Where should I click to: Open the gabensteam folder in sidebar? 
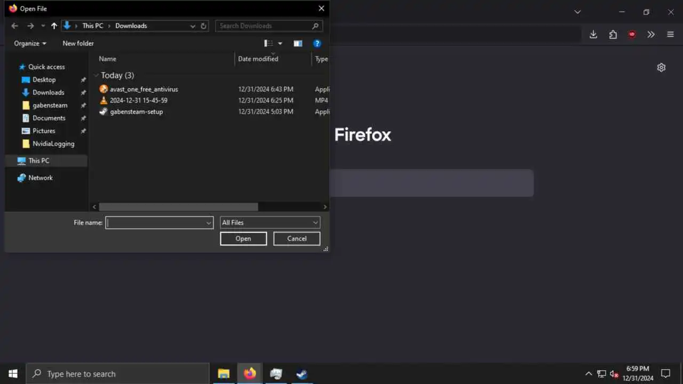point(50,105)
